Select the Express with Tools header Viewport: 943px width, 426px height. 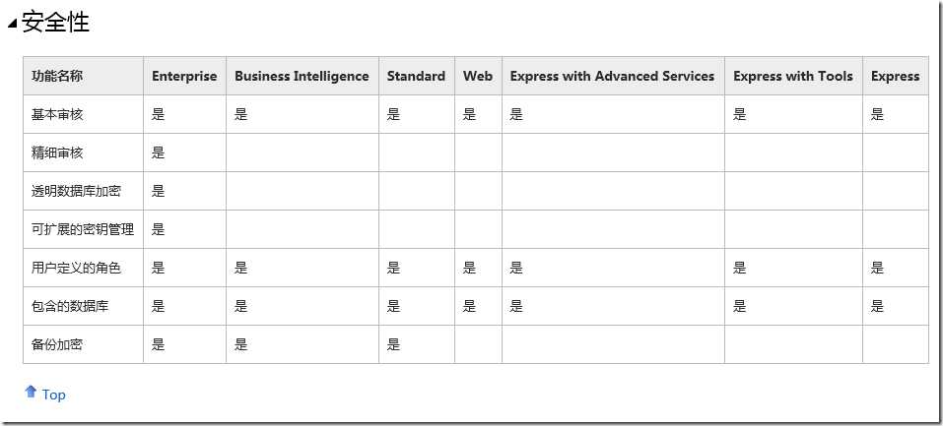click(x=793, y=76)
